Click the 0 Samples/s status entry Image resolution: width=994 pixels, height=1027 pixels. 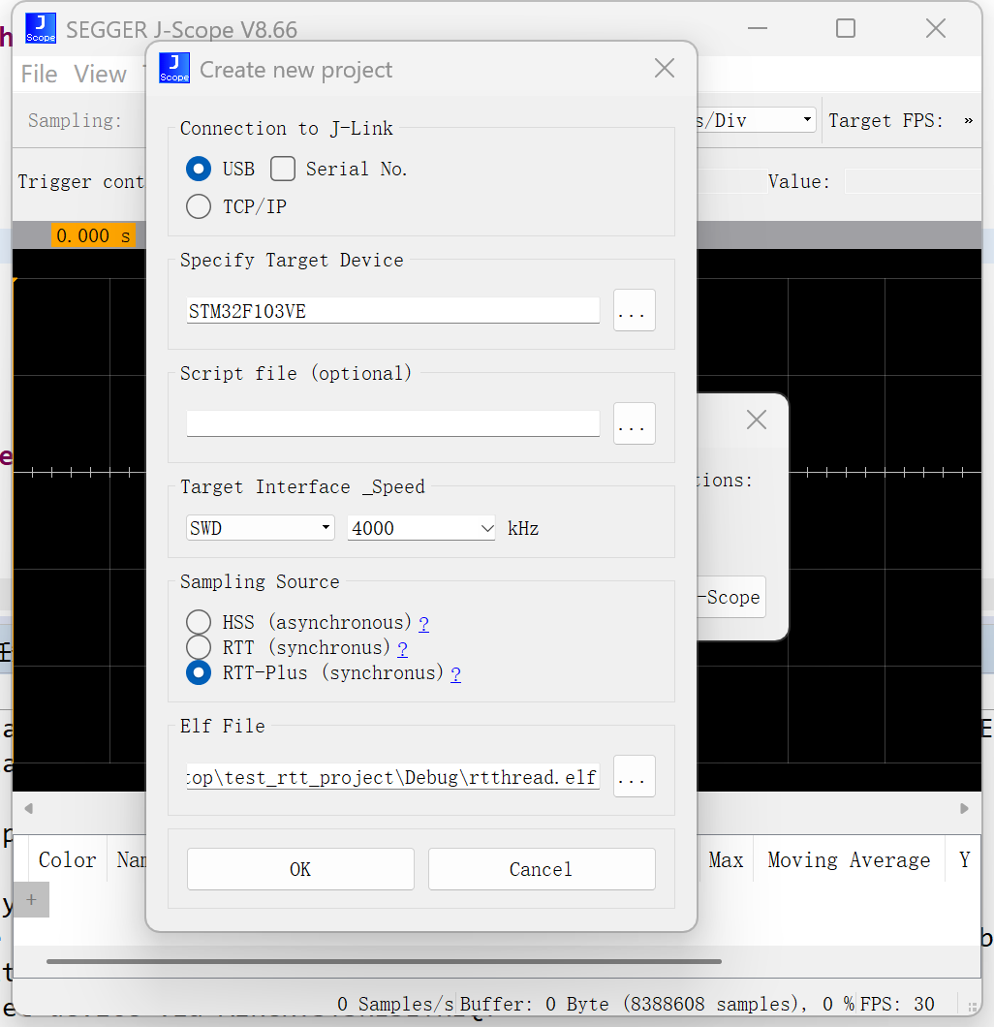395,1004
